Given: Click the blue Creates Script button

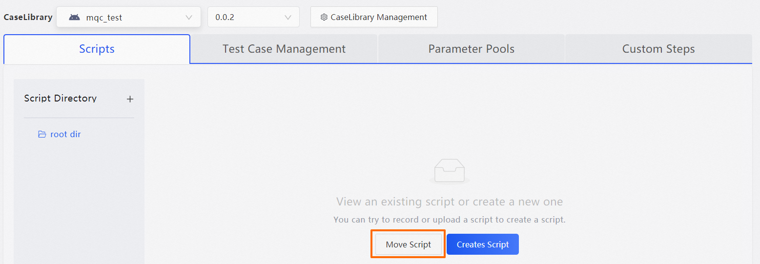Looking at the screenshot, I should tap(482, 244).
